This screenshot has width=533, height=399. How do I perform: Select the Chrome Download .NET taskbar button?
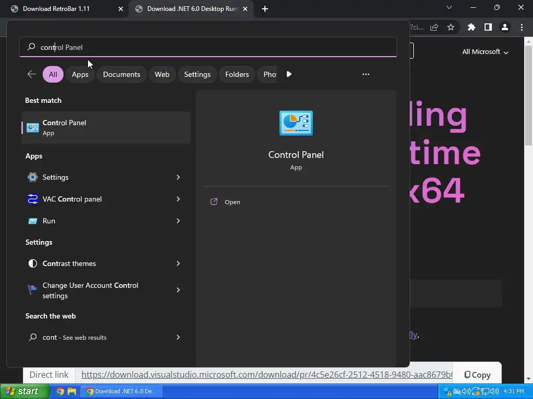pyautogui.click(x=122, y=391)
